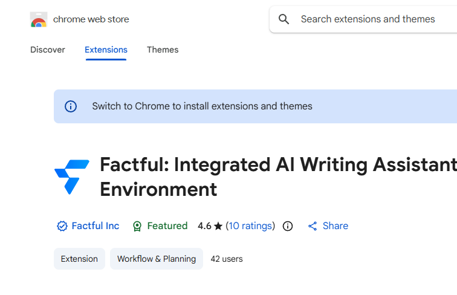Screen dimensions: 457x295
Task: Focus the Search extensions and themes field
Action: point(363,19)
